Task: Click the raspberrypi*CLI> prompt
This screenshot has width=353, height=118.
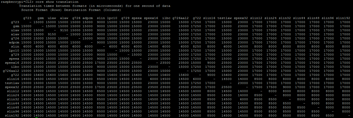Action: click(x=17, y=2)
